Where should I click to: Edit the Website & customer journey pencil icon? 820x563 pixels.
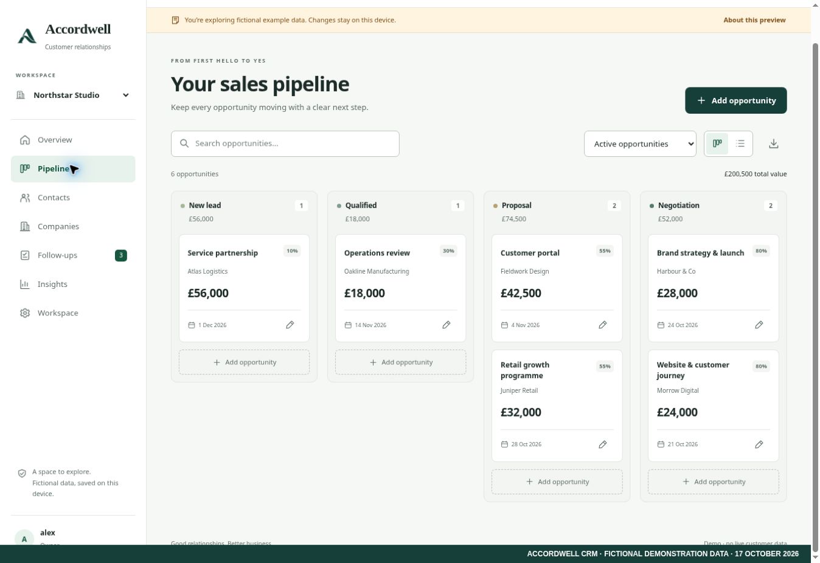pyautogui.click(x=759, y=444)
